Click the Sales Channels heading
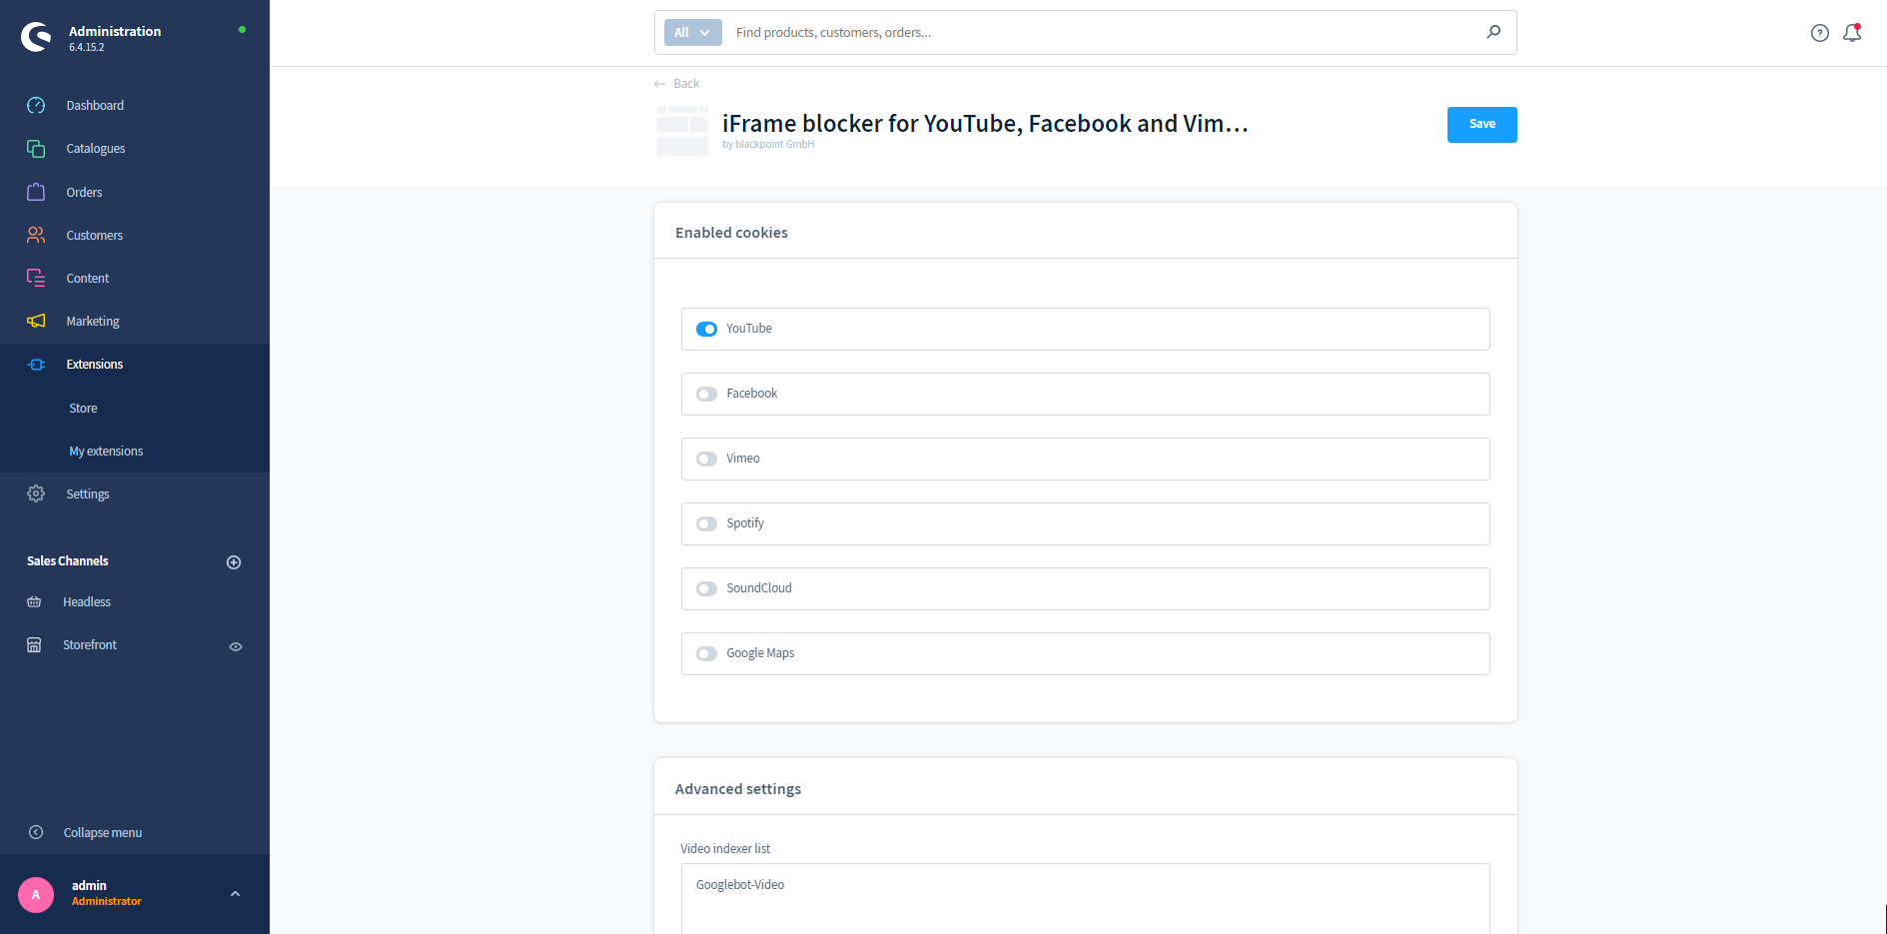1887x934 pixels. coord(68,560)
